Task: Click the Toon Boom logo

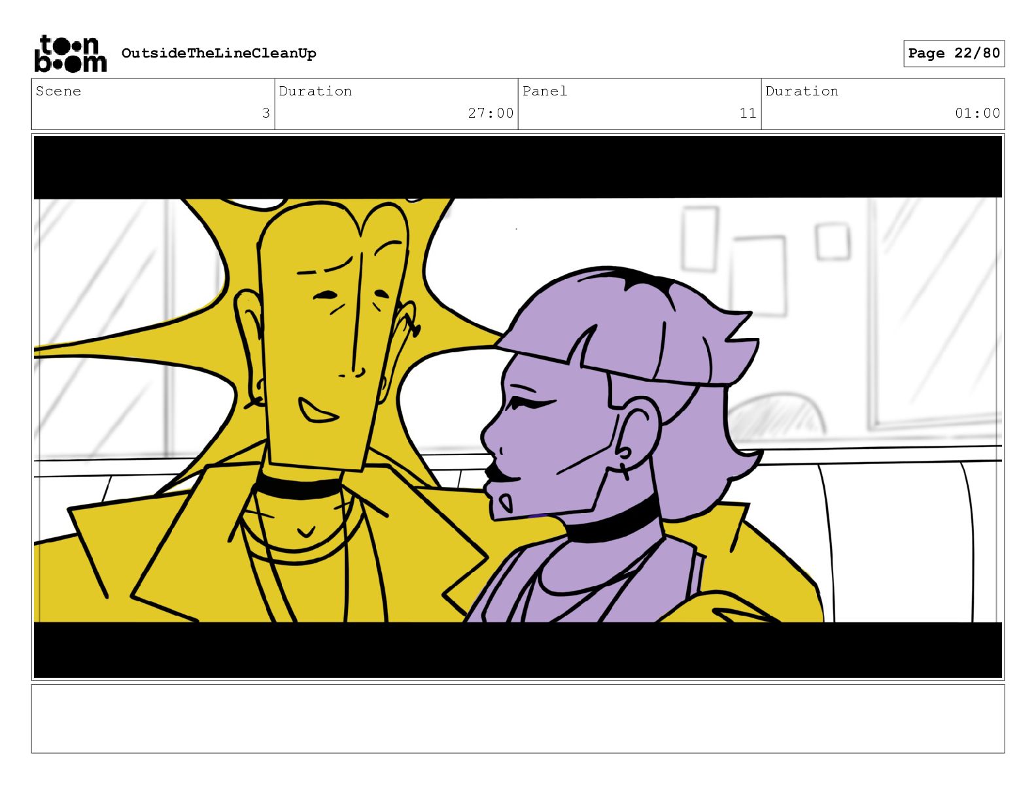Action: [70, 53]
